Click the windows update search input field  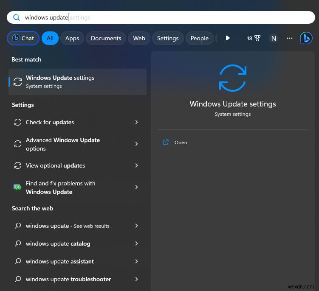pyautogui.click(x=161, y=17)
